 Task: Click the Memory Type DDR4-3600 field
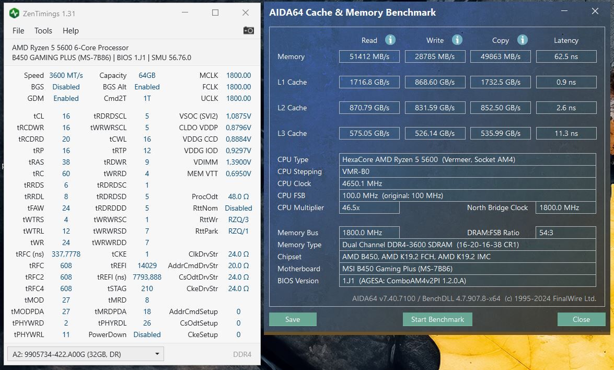[468, 245]
